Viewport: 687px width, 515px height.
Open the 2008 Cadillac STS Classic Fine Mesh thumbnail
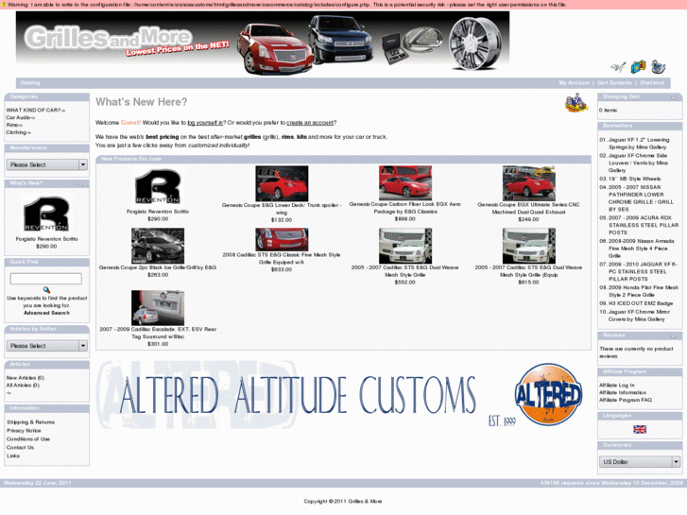pyautogui.click(x=282, y=239)
